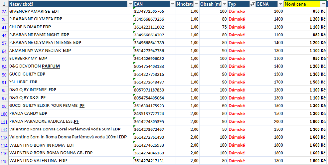Click the BURBERRY MY EDP cell
Viewport: 328px width, 165px height.
(x=71, y=59)
